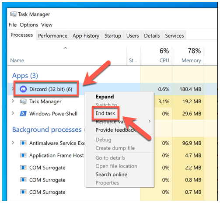Click the 4.7 MB memory value
Viewport: 220px width, 203px height.
pos(193,155)
